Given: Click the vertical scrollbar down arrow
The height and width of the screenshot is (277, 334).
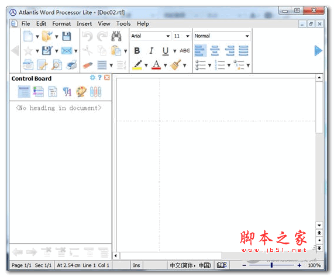Looking at the screenshot, I should pyautogui.click(x=319, y=225).
